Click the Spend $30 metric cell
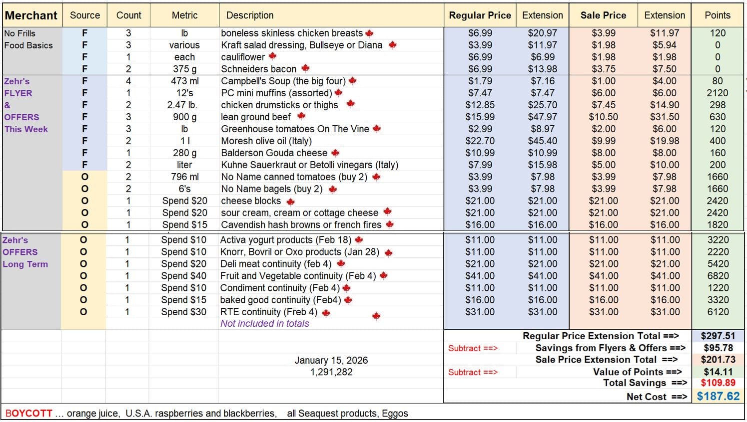The width and height of the screenshot is (747, 422). [183, 312]
